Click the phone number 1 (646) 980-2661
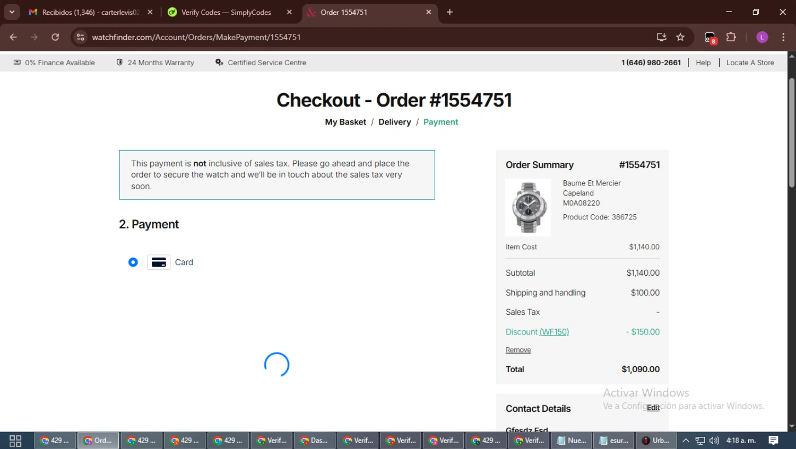The width and height of the screenshot is (796, 449). (x=651, y=63)
